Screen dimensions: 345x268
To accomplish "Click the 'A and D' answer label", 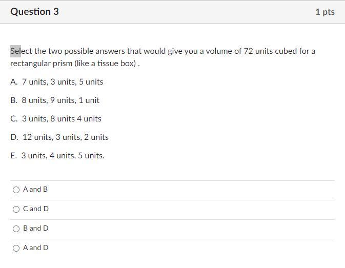I will (36, 248).
